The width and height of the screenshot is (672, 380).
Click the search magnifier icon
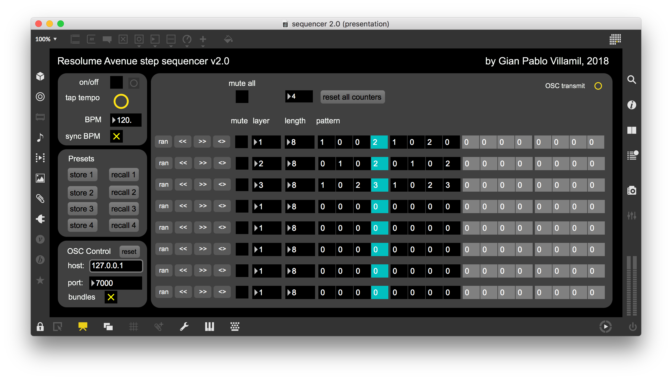pyautogui.click(x=632, y=80)
